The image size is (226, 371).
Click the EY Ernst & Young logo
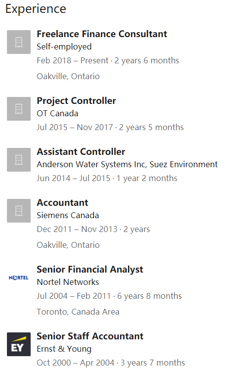(x=19, y=344)
